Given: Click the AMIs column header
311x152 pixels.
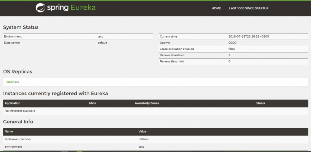Looking at the screenshot, I should 92,103.
